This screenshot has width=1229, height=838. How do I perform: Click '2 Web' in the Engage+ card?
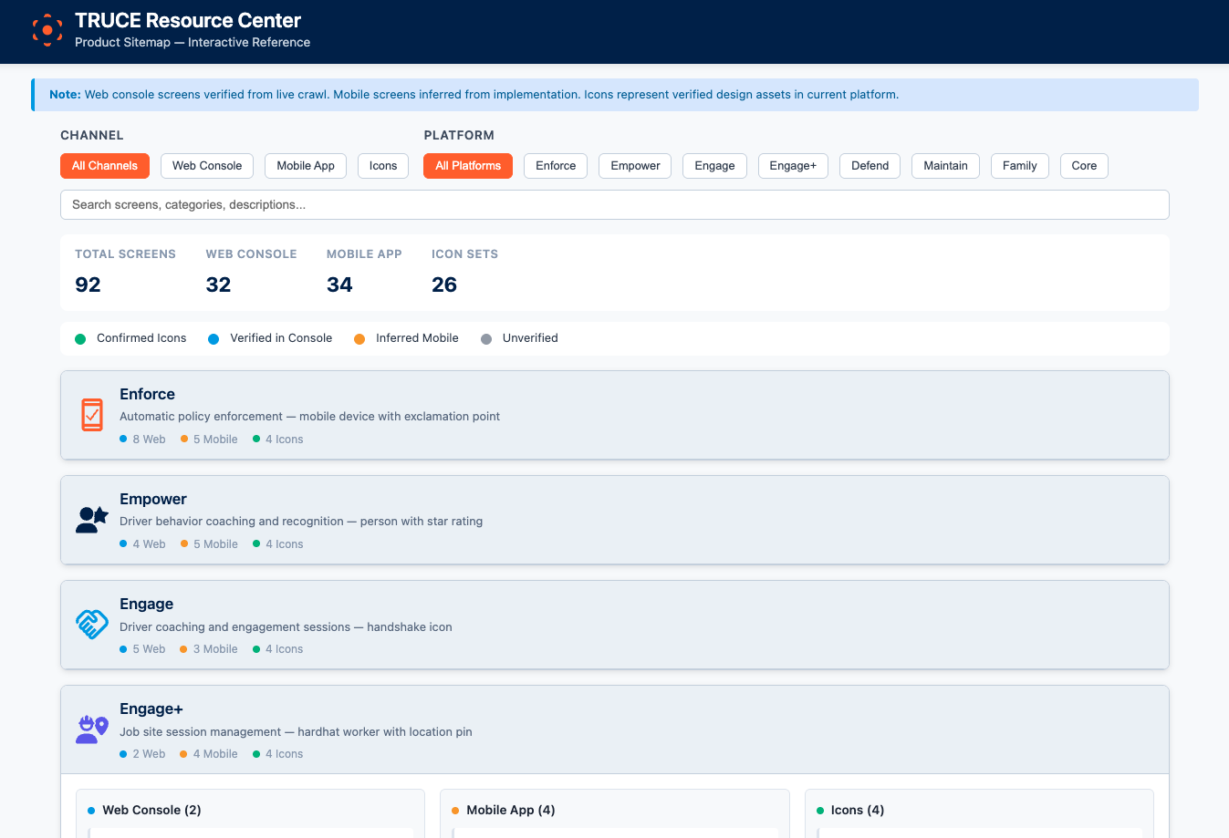click(149, 754)
